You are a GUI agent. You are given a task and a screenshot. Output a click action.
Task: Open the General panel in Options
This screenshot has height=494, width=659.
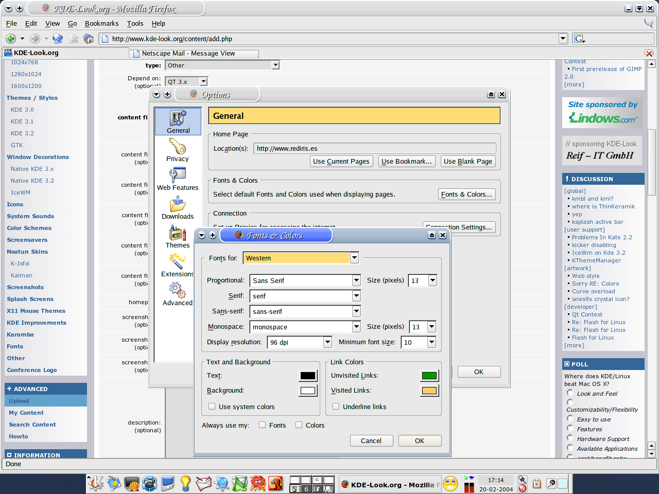pos(178,122)
